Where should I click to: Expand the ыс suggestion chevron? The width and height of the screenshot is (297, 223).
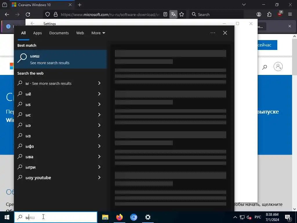99,114
